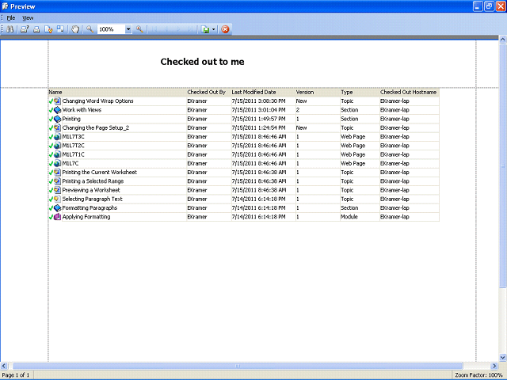Image resolution: width=507 pixels, height=380 pixels.
Task: Click the book icon beside Printing row
Action: (57, 119)
